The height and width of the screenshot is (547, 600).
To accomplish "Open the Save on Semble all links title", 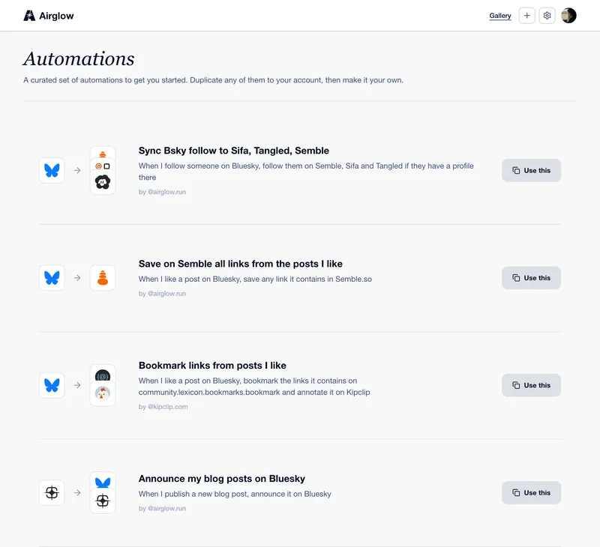I will [x=240, y=264].
